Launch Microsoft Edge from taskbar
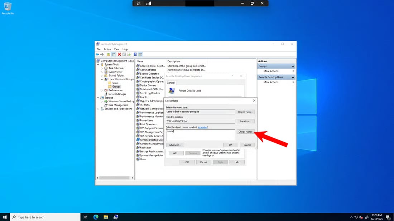Image resolution: width=394 pixels, height=221 pixels. pyautogui.click(x=96, y=217)
